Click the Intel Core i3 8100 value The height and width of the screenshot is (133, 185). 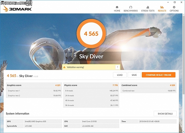pos(89,121)
